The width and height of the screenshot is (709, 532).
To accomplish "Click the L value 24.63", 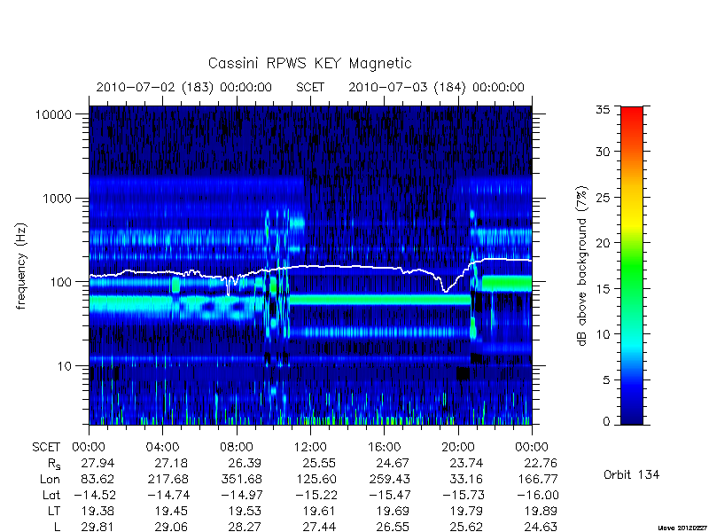I will [541, 527].
